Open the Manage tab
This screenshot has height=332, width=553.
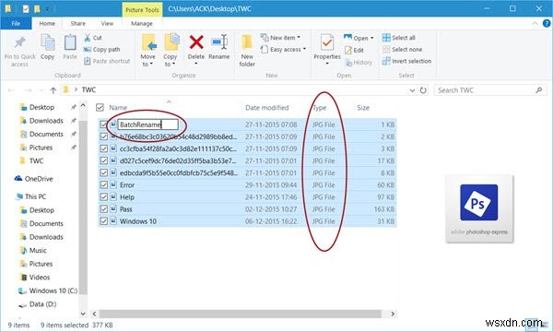click(x=142, y=24)
